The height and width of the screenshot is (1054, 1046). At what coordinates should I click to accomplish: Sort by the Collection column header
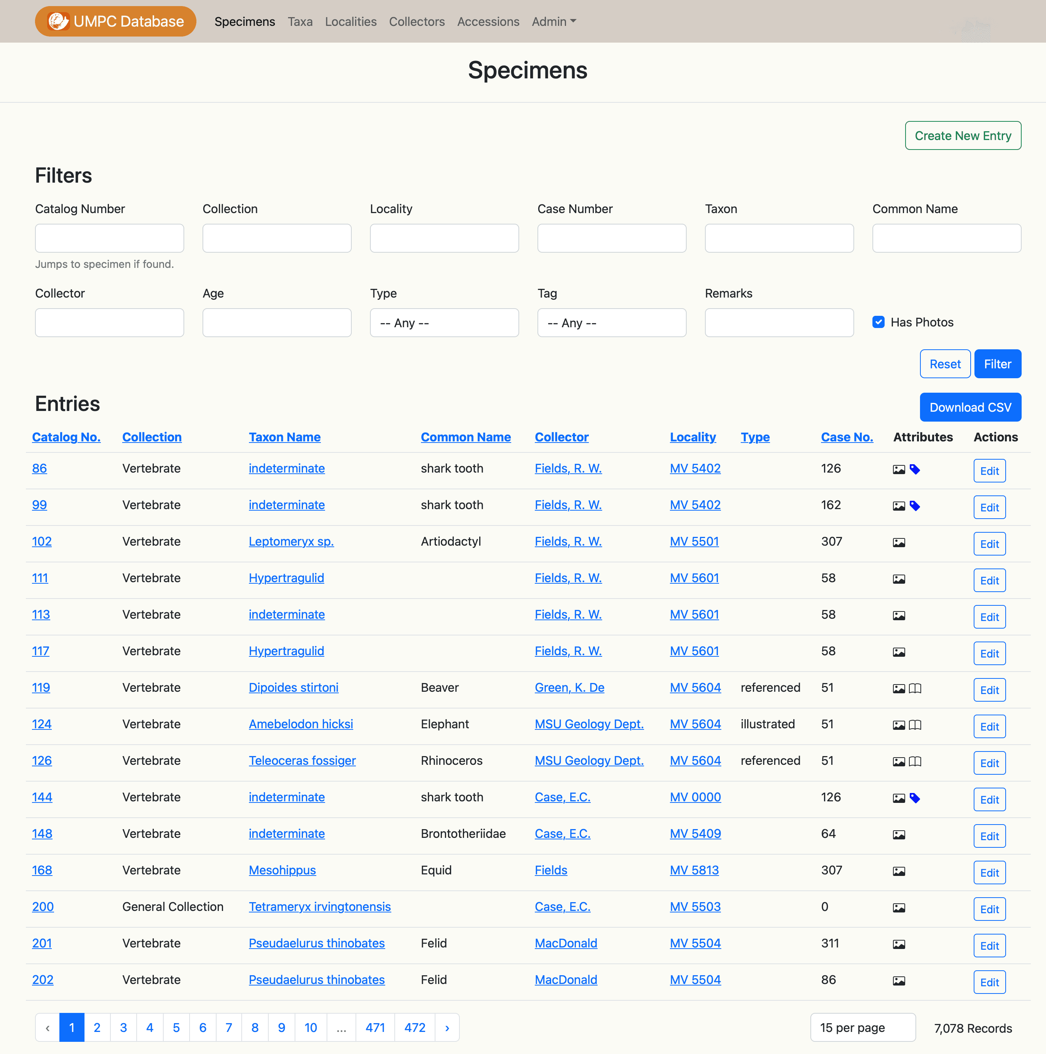[152, 437]
